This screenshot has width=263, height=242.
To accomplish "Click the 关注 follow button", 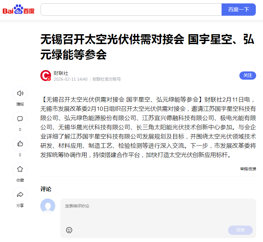I will tap(248, 76).
